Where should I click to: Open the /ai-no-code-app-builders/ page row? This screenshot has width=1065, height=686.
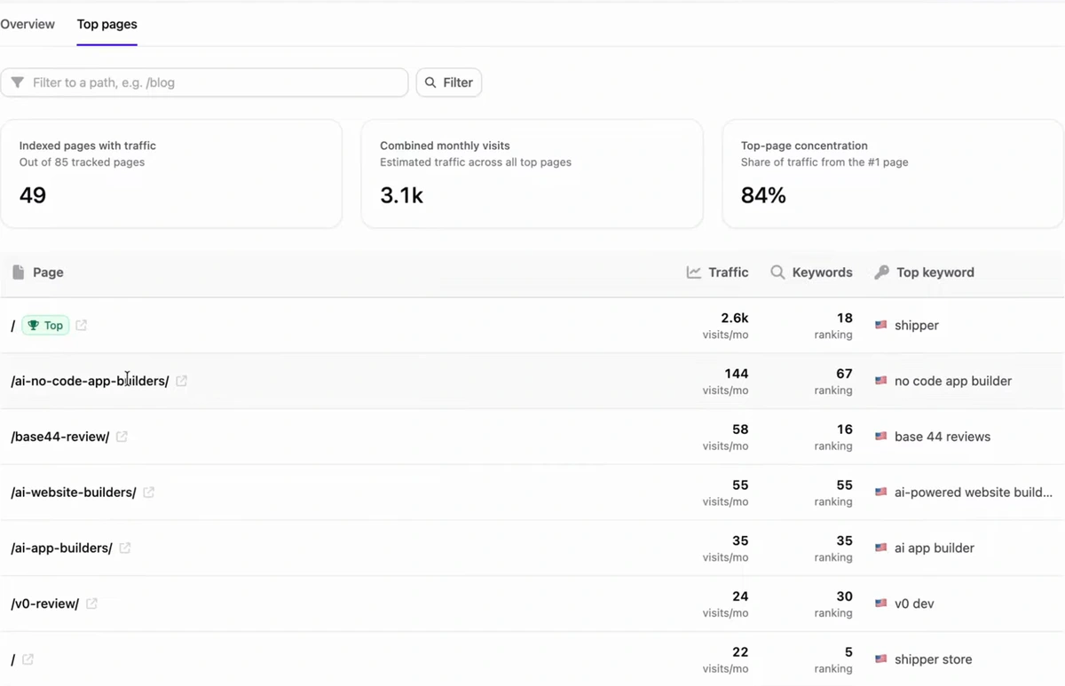[532, 381]
